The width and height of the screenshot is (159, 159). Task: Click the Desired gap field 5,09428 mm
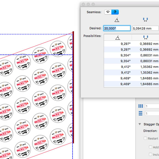(146, 28)
